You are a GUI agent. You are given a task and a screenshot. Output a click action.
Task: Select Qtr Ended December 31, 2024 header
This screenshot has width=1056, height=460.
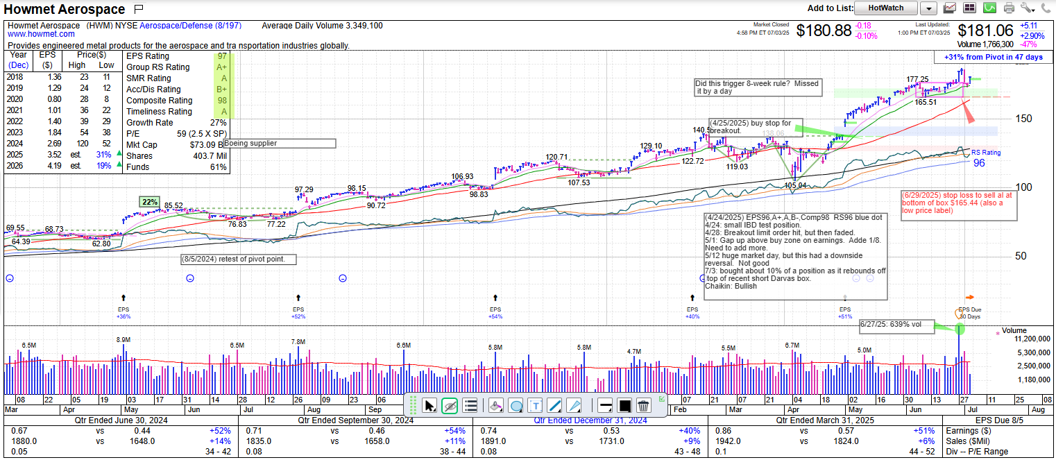click(x=590, y=420)
